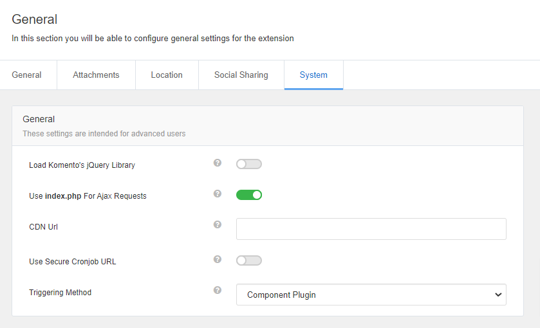This screenshot has width=540, height=328.
Task: Click the page title 'General' at top
Action: point(35,19)
